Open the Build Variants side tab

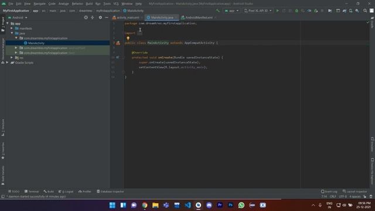(x=2, y=175)
